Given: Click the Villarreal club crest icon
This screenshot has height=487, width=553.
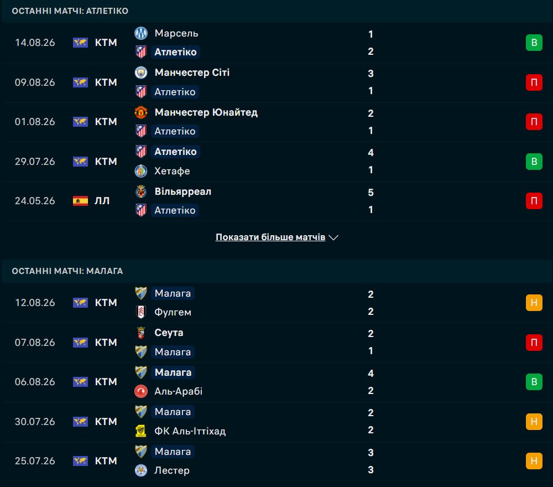Looking at the screenshot, I should tap(140, 191).
